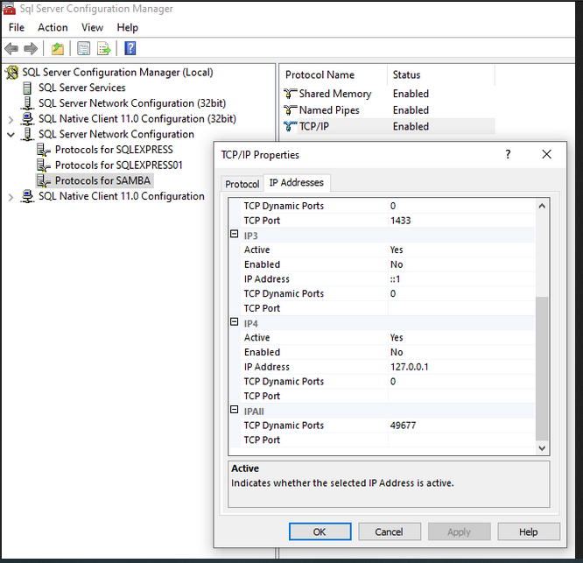Click the question mark in TCP/IP Properties title

[x=508, y=154]
